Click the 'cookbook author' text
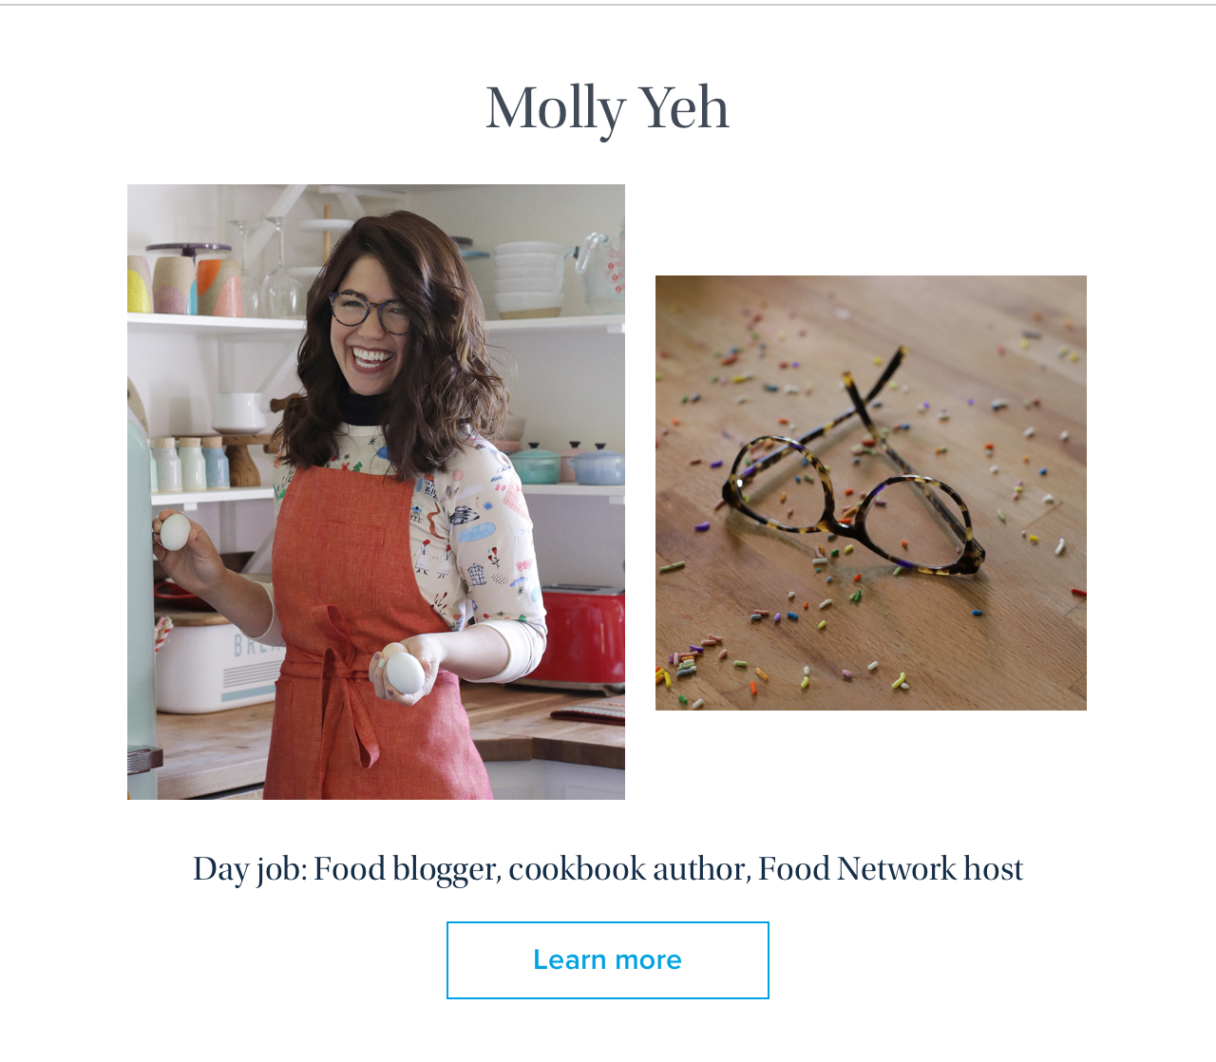The image size is (1216, 1062). (x=629, y=869)
